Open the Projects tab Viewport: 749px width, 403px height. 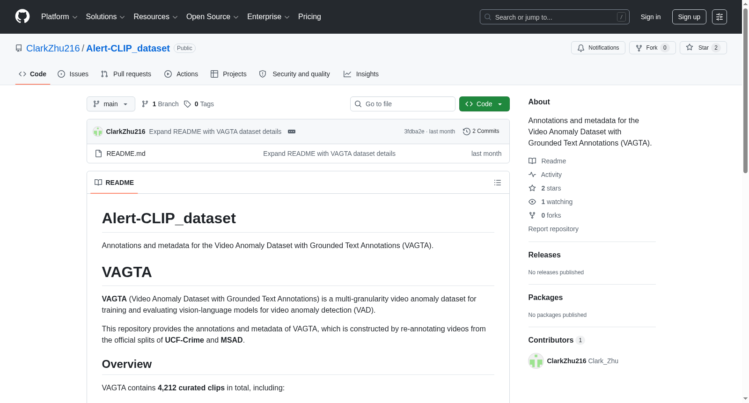pyautogui.click(x=228, y=74)
